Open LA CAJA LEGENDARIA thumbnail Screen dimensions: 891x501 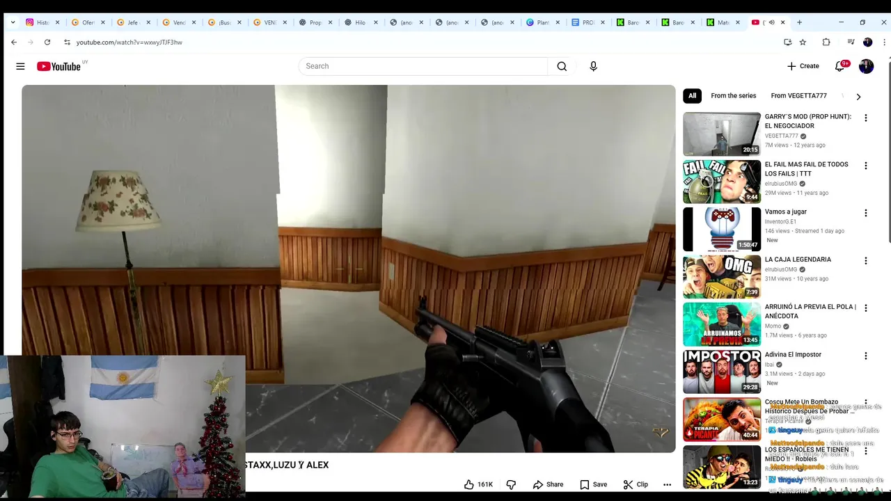point(722,277)
